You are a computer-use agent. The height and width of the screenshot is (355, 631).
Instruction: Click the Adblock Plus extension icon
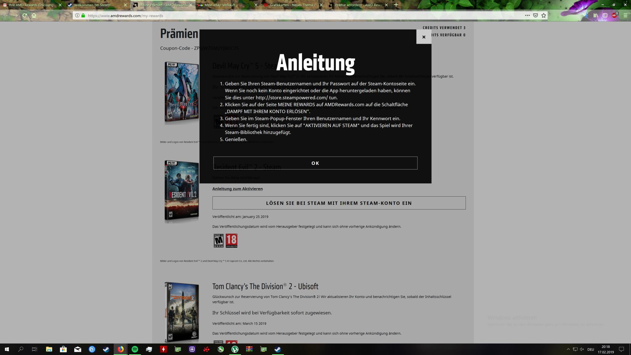[x=614, y=15]
